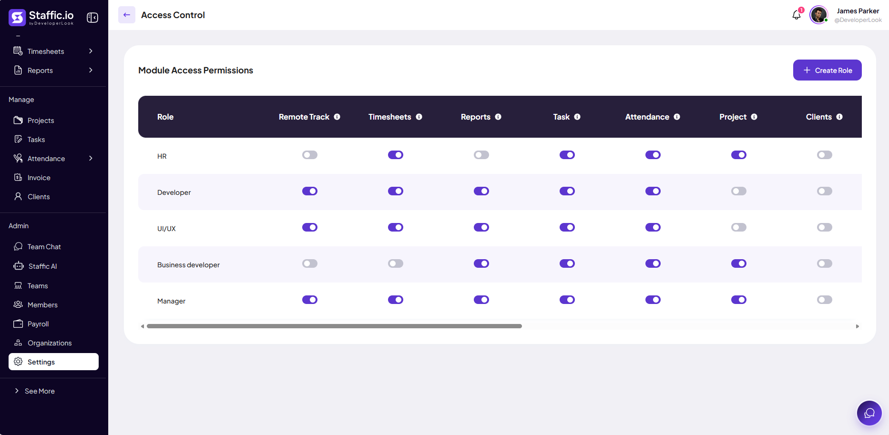Enable Reports toggle for HR role
This screenshot has height=435, width=889.
481,155
